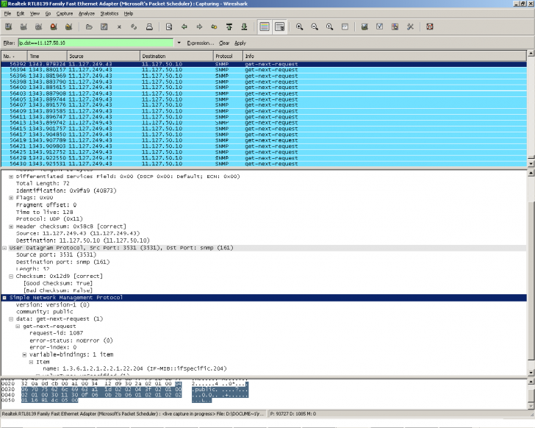The image size is (535, 428).
Task: Zoom in on the packet text
Action: [300, 26]
